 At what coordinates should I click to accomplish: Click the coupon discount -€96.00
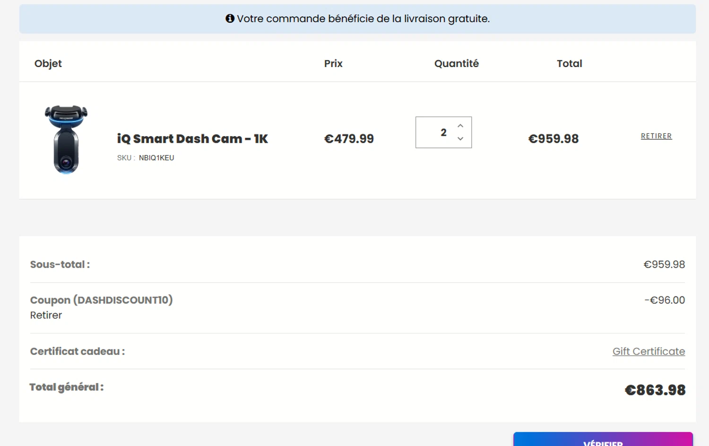[665, 300]
